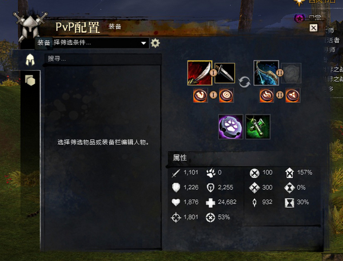Screen dimensions: 343x261
Task: Open the target-ring sigil of set I
Action: [x=226, y=95]
